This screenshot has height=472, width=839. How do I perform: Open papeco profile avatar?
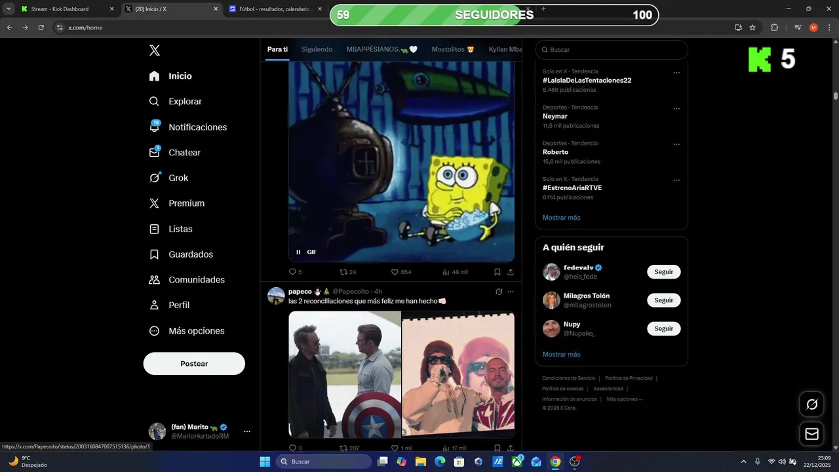276,296
